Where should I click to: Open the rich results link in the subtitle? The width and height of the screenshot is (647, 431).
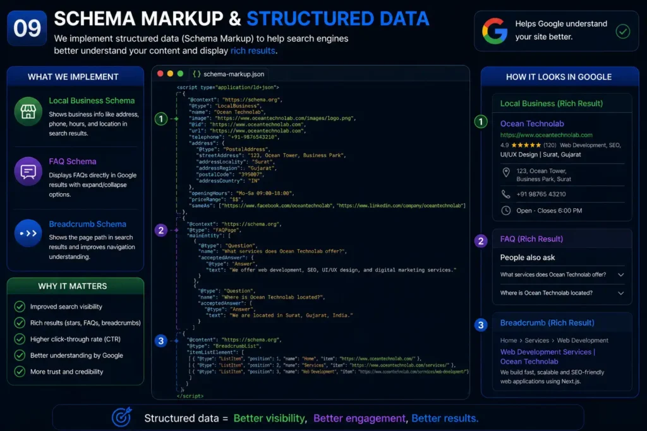pos(253,50)
